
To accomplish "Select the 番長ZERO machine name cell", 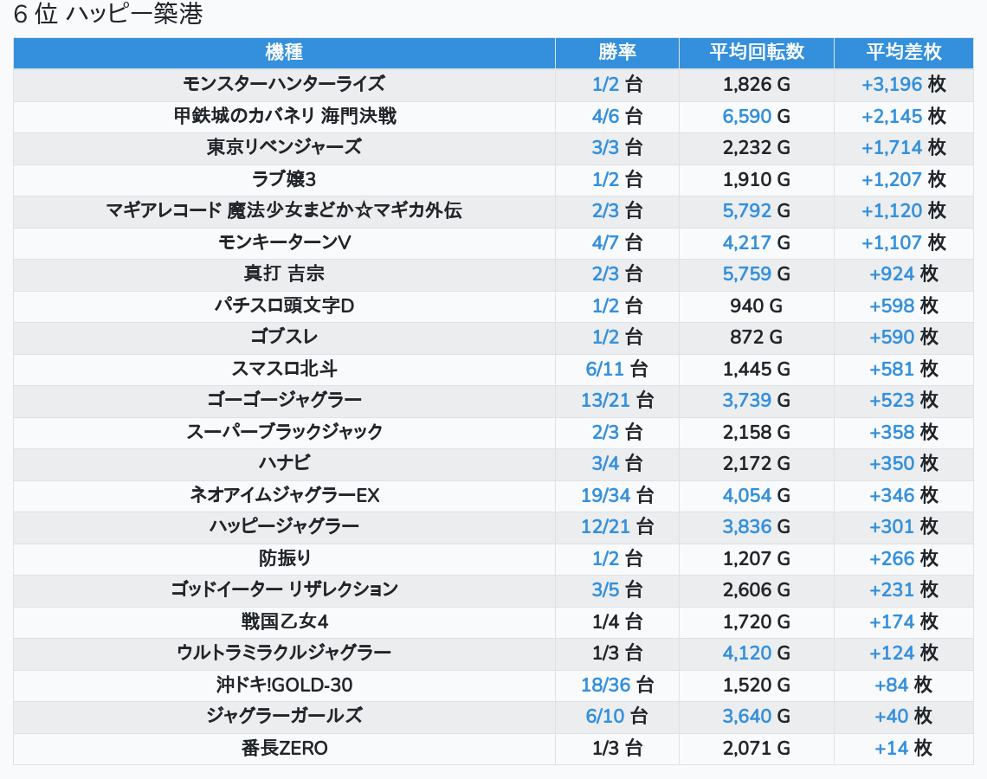I will tap(284, 749).
